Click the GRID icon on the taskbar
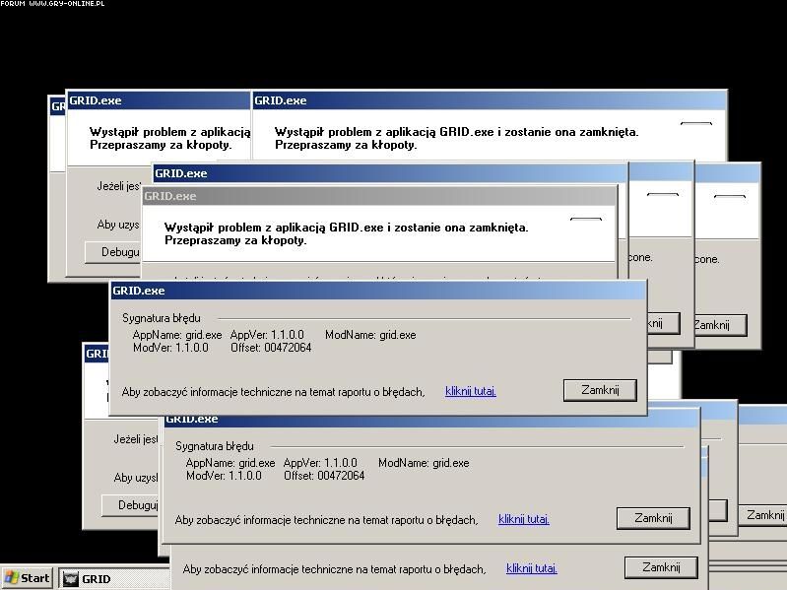The image size is (787, 590). pyautogui.click(x=71, y=579)
